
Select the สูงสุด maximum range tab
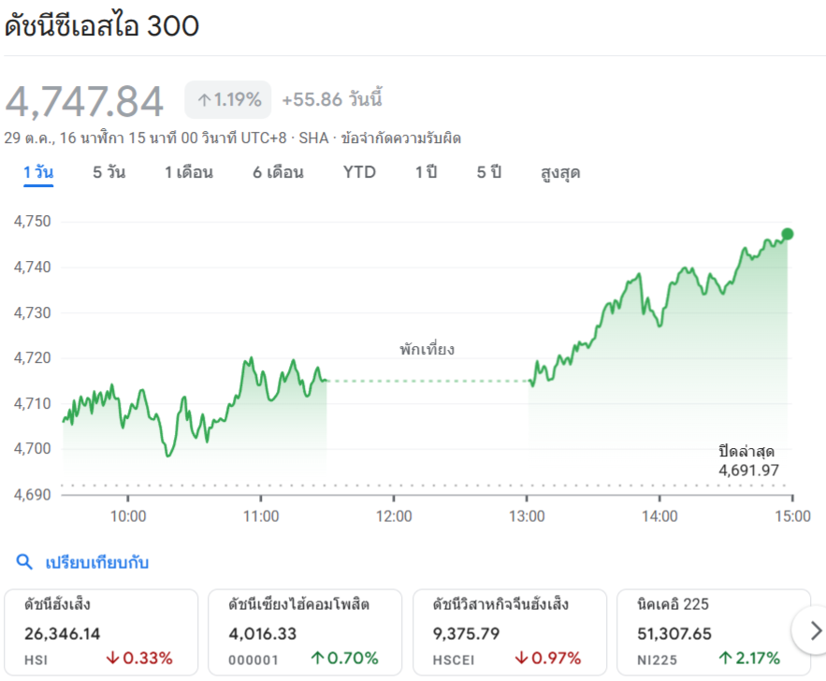pyautogui.click(x=560, y=172)
